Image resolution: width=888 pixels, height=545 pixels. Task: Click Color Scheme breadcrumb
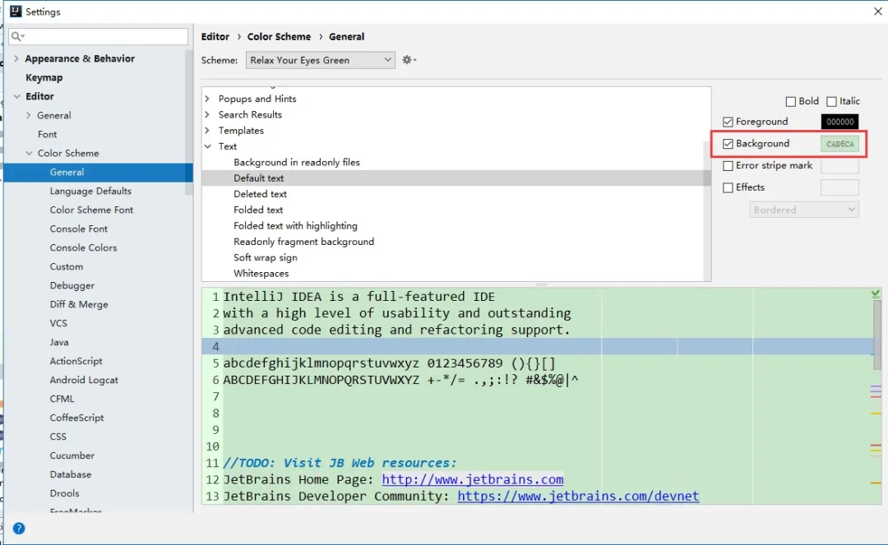[279, 36]
